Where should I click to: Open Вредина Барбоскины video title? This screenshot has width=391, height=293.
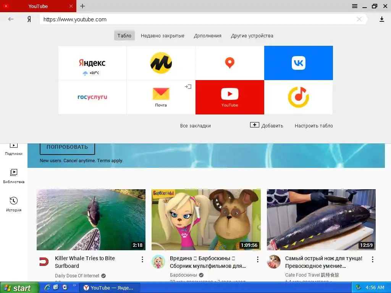tap(208, 262)
